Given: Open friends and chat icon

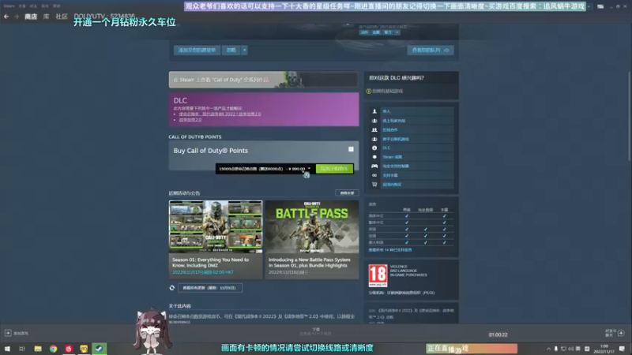Looking at the screenshot, I should coord(621,333).
